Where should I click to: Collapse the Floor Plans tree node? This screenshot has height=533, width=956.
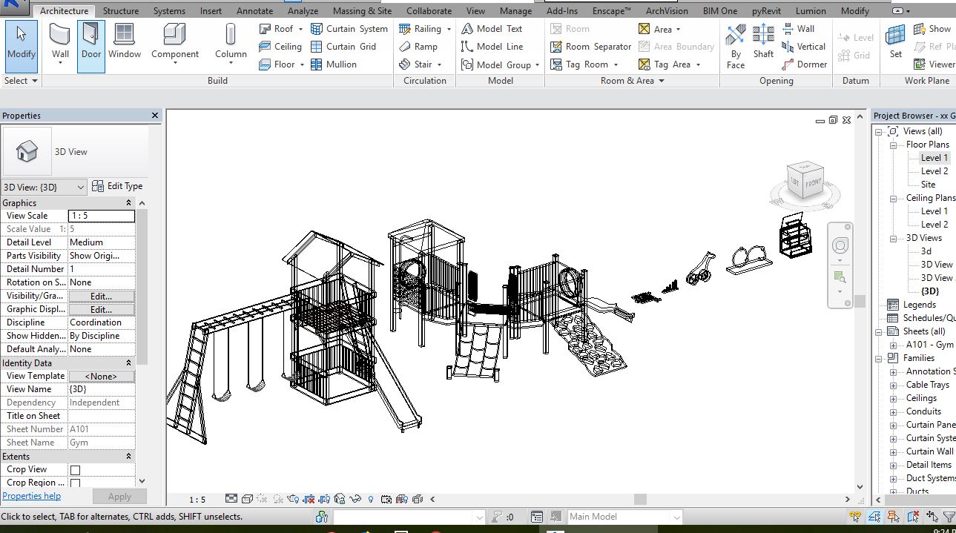[x=894, y=145]
